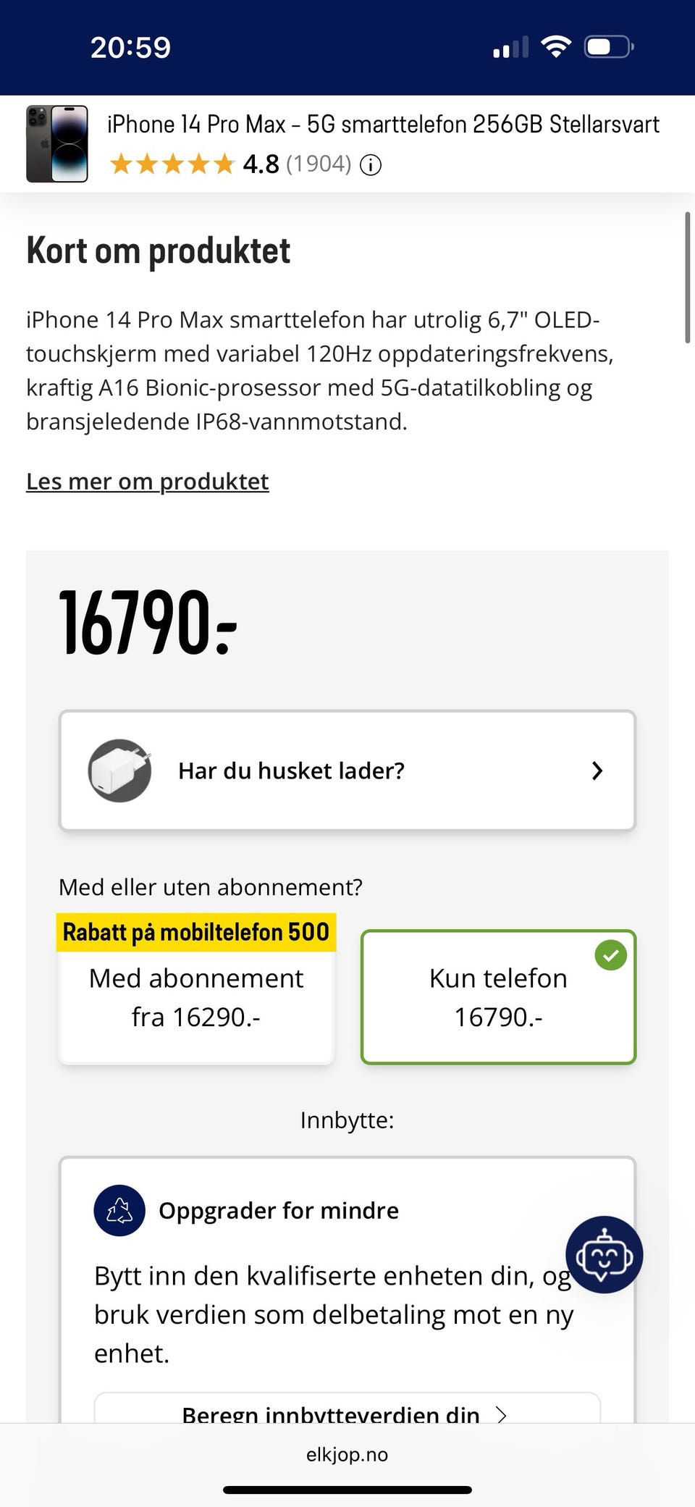Select the "Kun telefon" option
Viewport: 695px width, 1507px height.
point(498,998)
